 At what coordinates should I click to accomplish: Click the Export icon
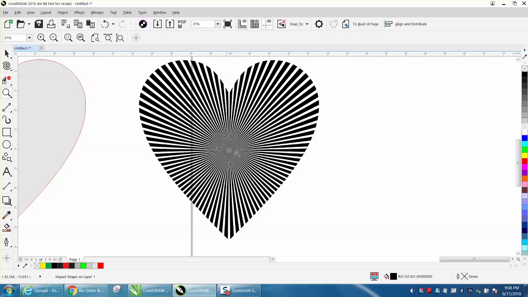coord(170,24)
